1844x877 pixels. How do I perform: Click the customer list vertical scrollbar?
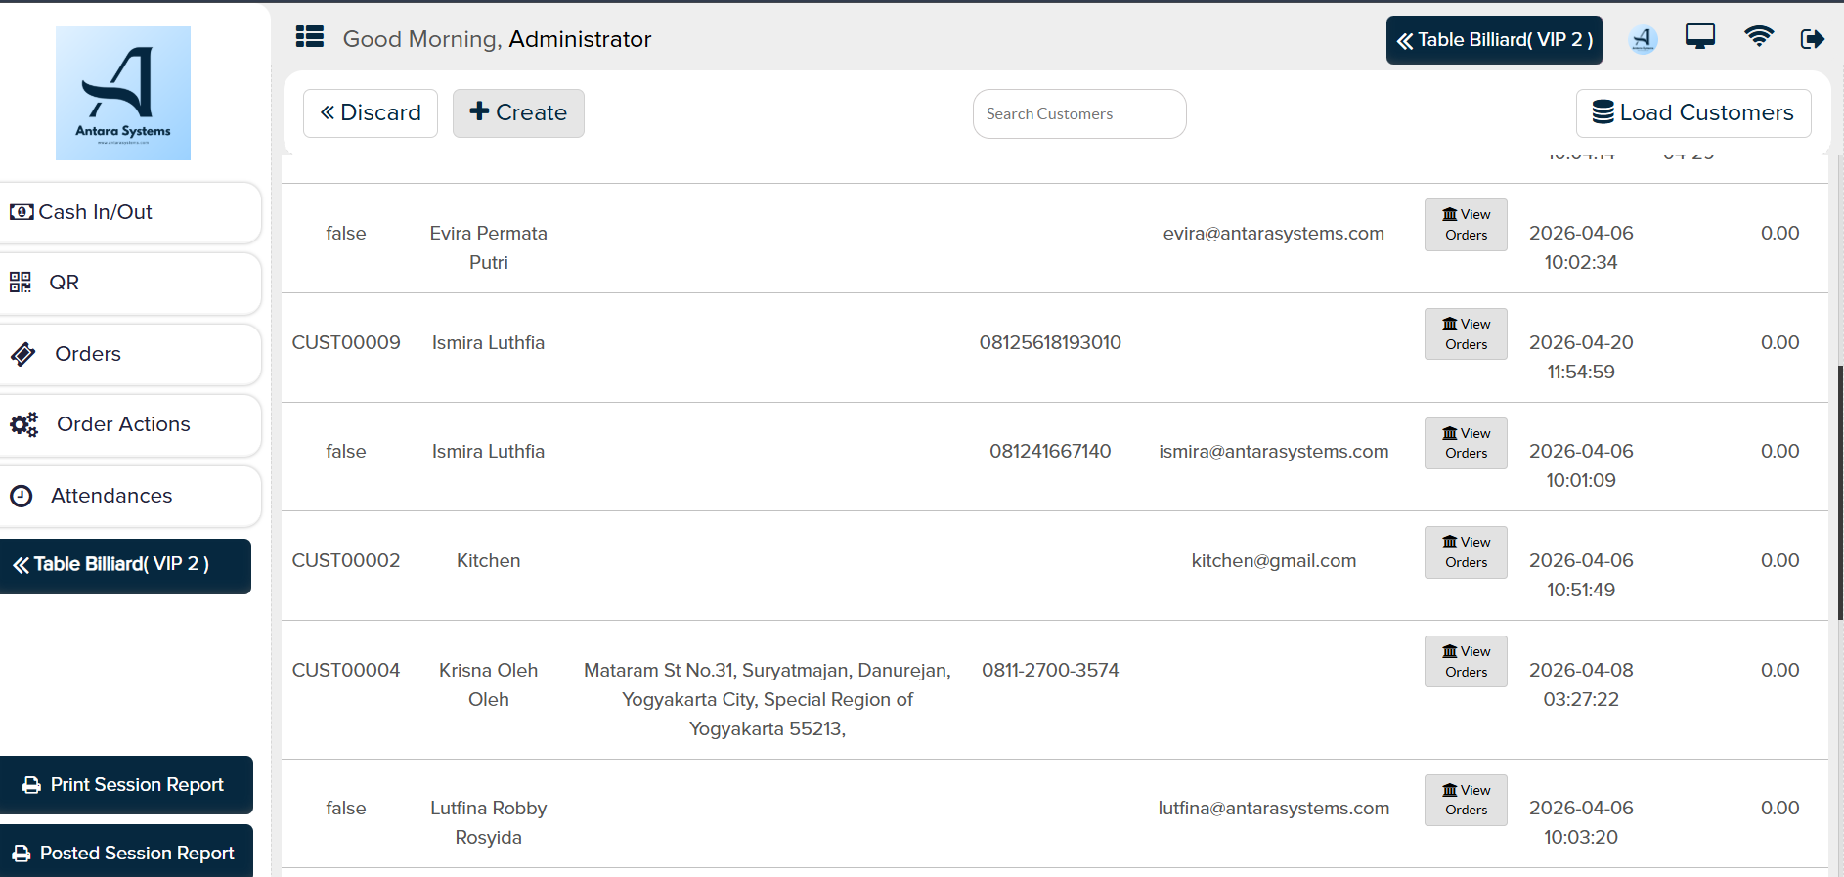pyautogui.click(x=1840, y=493)
